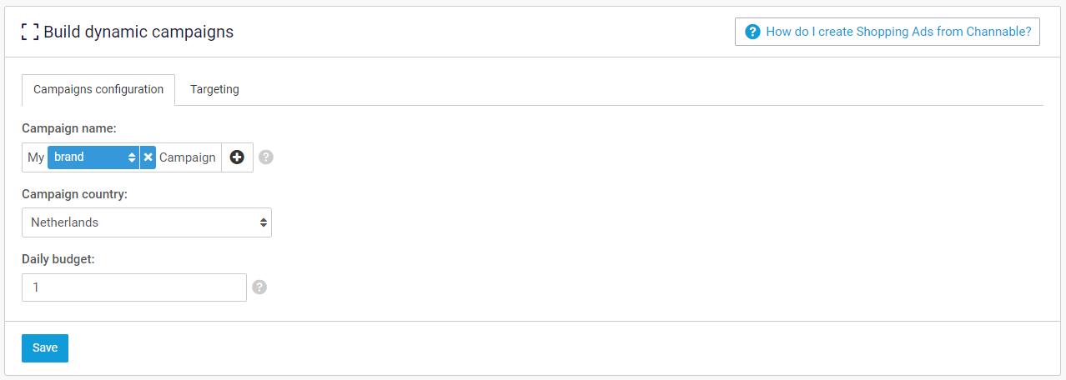Open the 'How do I create Shopping Ads' link

click(x=898, y=32)
